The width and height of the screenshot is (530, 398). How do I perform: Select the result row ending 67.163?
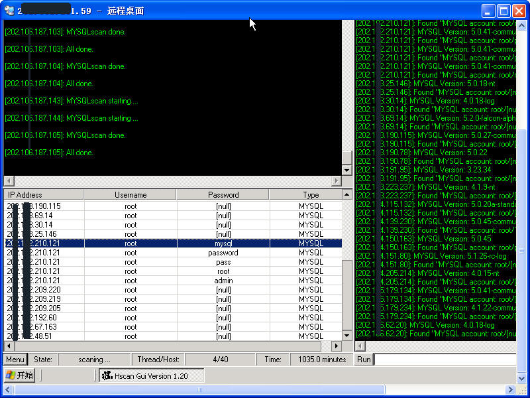pyautogui.click(x=173, y=327)
